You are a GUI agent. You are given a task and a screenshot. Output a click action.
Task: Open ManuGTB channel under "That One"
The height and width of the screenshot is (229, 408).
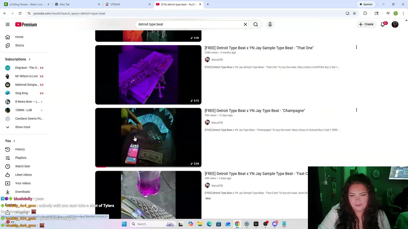coord(217,60)
